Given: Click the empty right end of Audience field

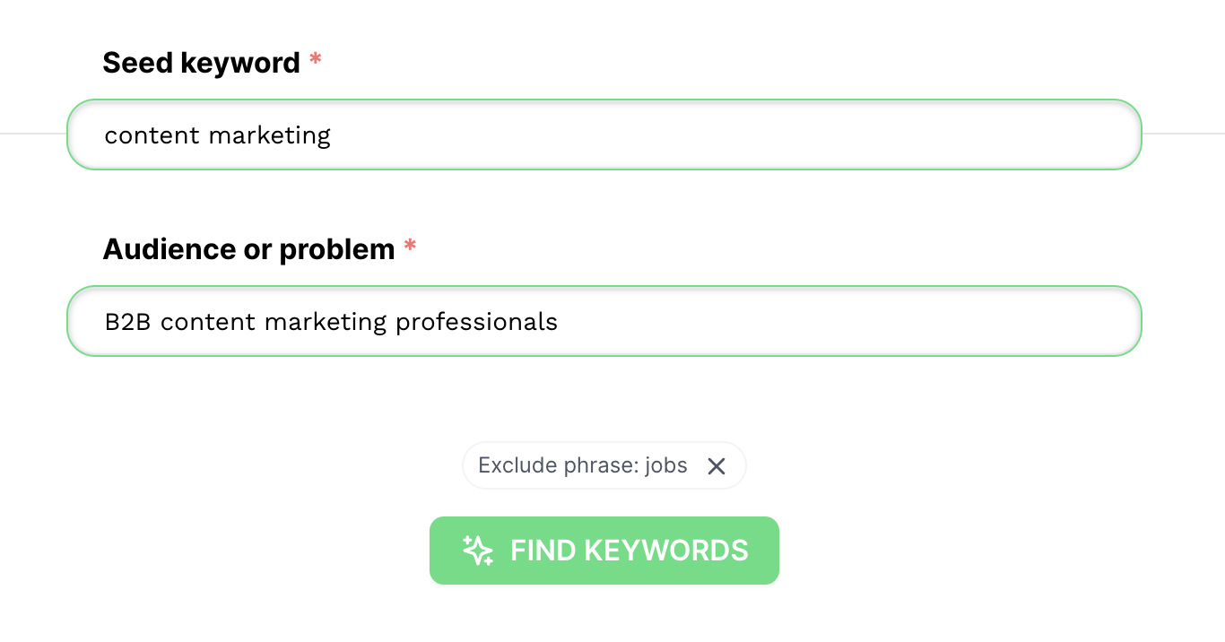Looking at the screenshot, I should (986, 321).
